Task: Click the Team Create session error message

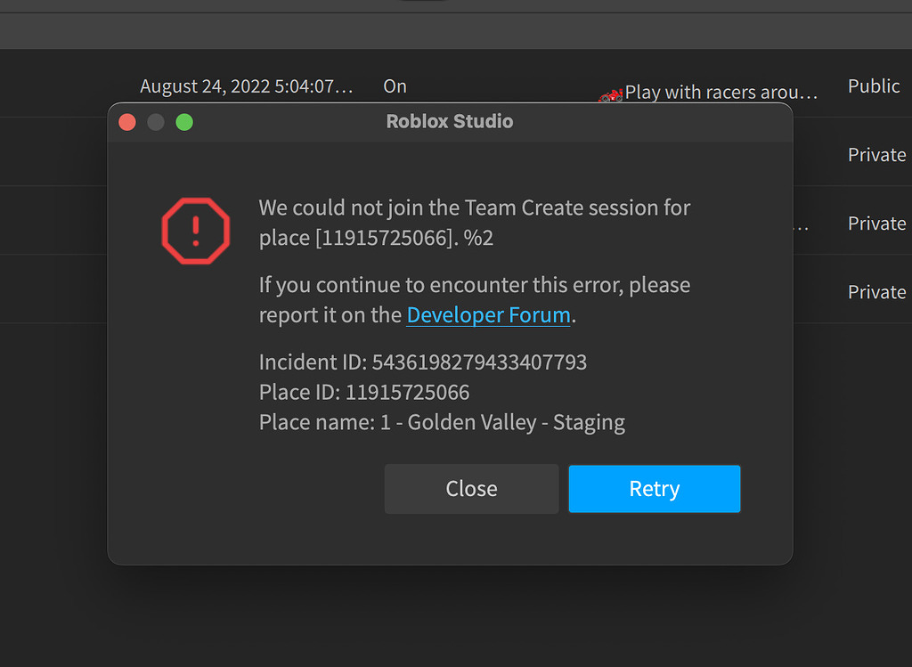Action: pos(475,223)
